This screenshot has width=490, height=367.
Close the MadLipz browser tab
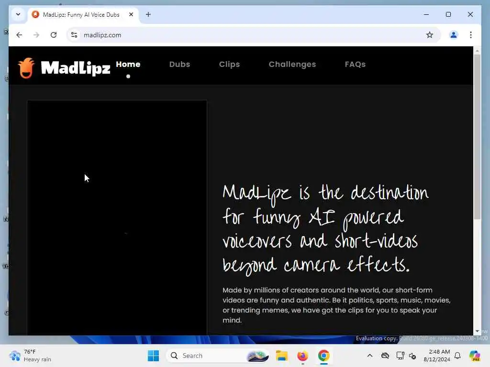pos(131,14)
